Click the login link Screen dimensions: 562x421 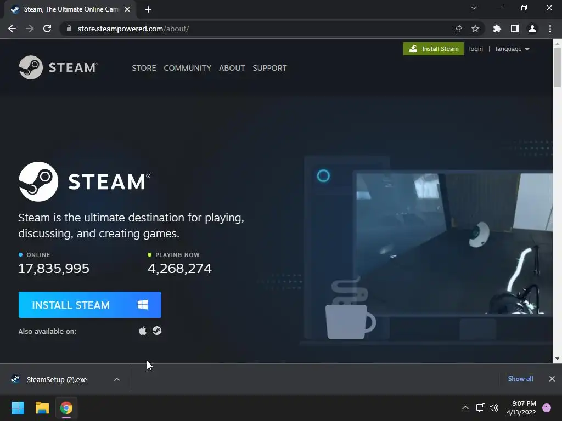click(x=476, y=49)
